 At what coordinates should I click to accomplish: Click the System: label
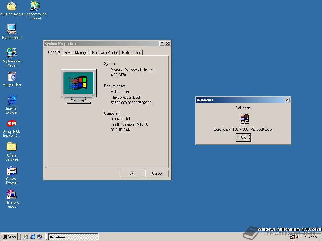[x=110, y=64]
